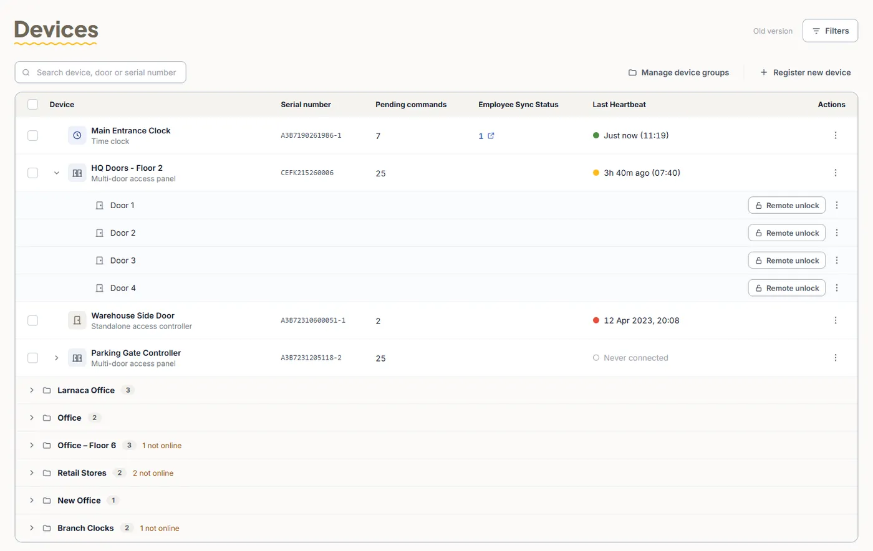Viewport: 873px width, 551px height.
Task: Open actions menu for Main Entrance Clock
Action: (836, 135)
